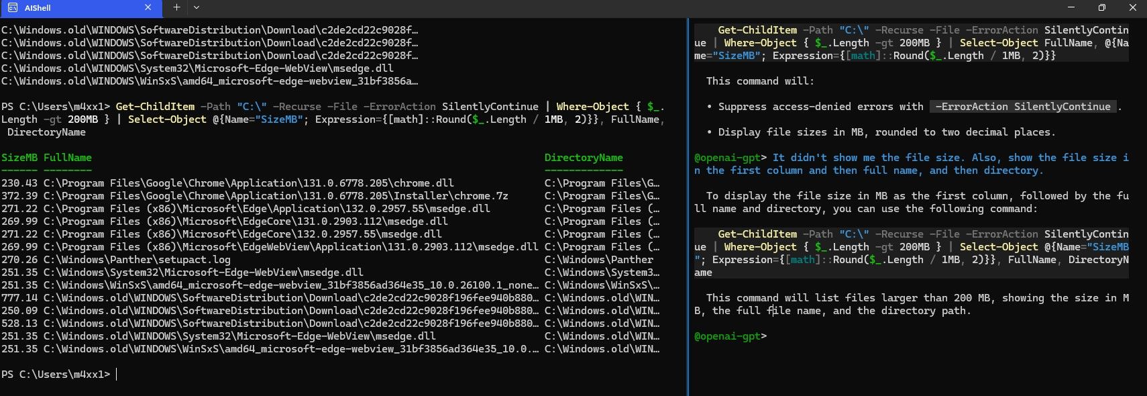This screenshot has height=396, width=1147.
Task: Close the terminal window
Action: [x=1132, y=8]
